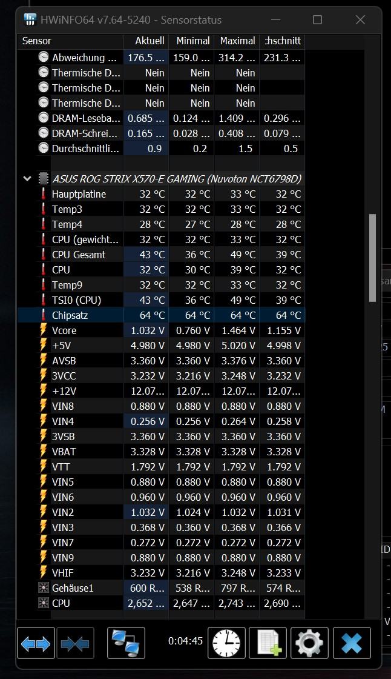Click the Gehäuse1 current value 600 R...

tap(147, 588)
